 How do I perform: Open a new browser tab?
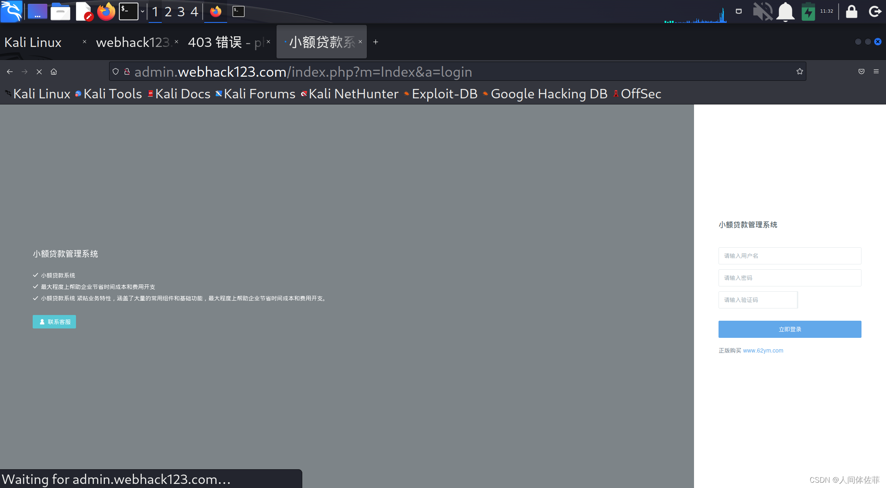(375, 42)
